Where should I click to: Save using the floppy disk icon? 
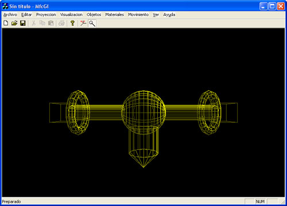click(x=23, y=23)
